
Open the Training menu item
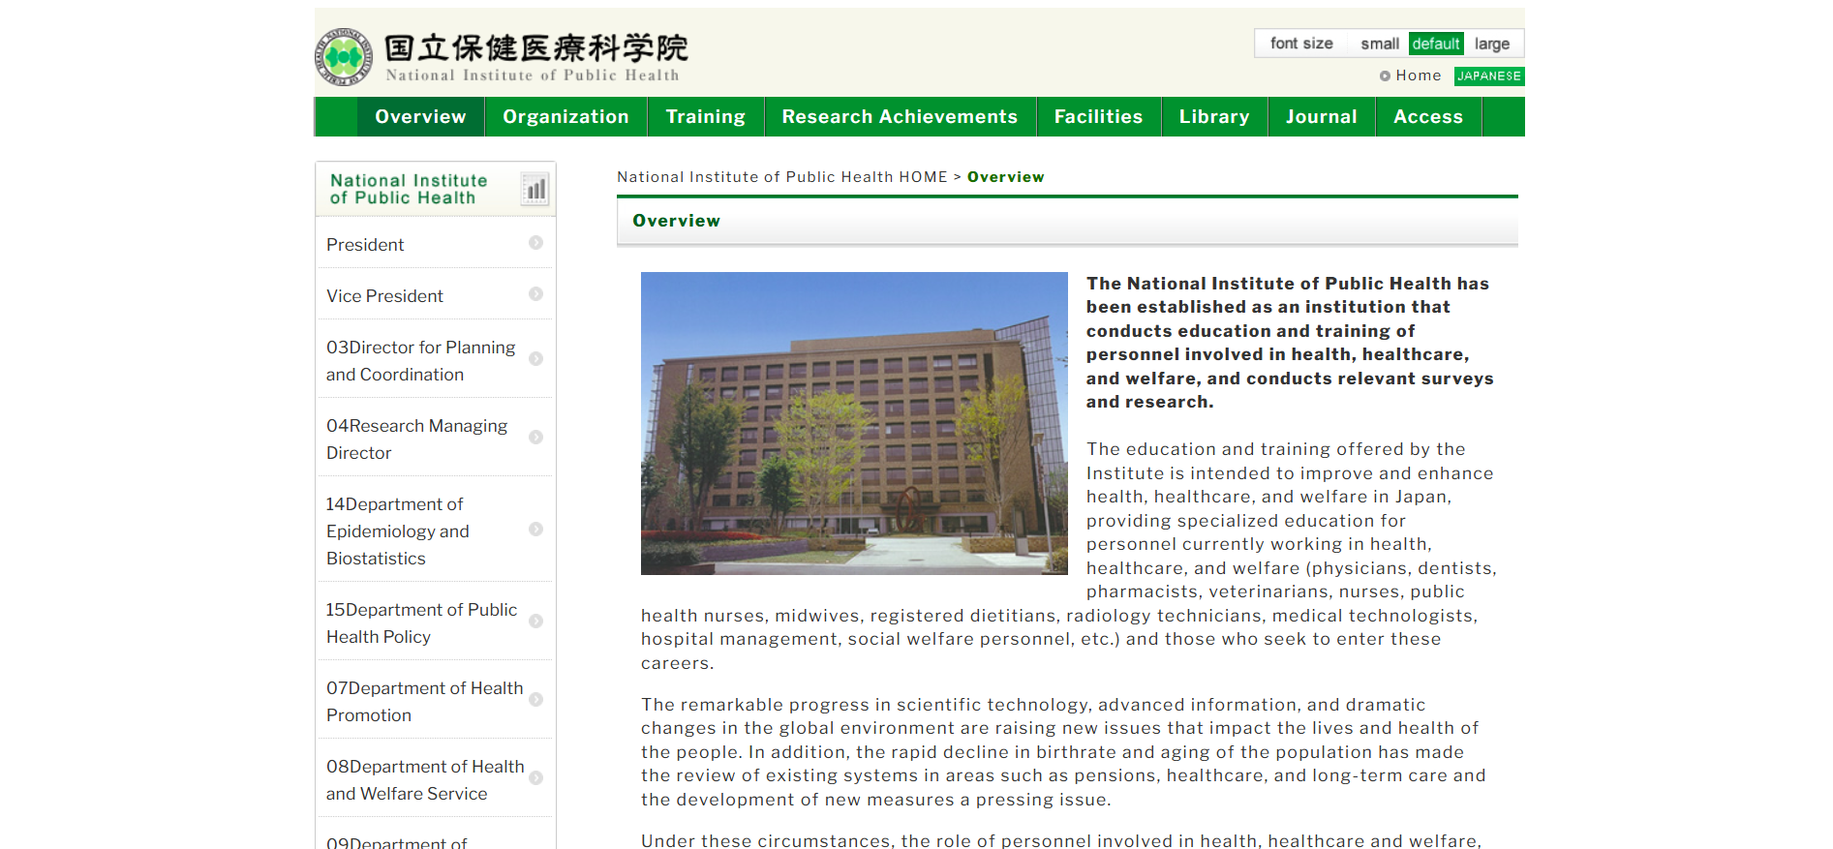pos(705,117)
